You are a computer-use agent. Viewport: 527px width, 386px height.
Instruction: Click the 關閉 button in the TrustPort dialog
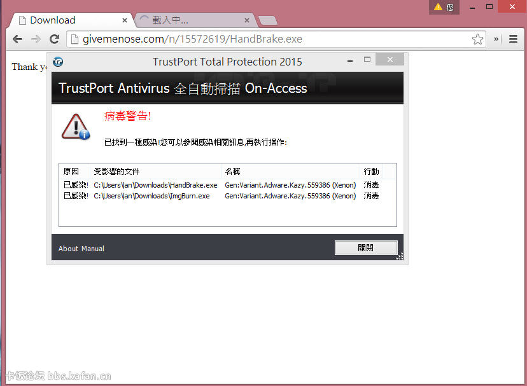(366, 248)
